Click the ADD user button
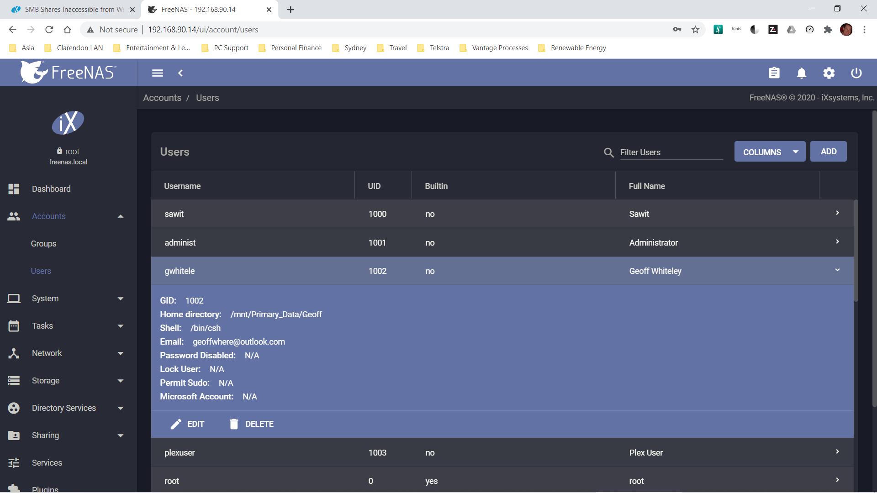Viewport: 877px width, 493px height. (x=828, y=152)
